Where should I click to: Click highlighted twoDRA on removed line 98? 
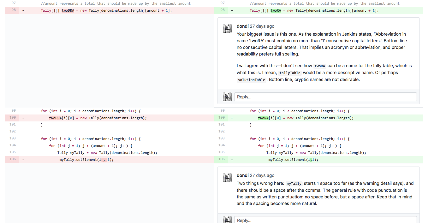(x=68, y=10)
